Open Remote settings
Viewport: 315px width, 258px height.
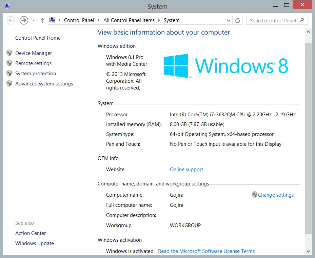33,63
